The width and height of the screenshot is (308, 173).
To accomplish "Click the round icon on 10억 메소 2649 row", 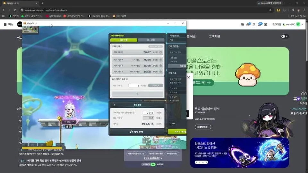I will tap(160, 66).
